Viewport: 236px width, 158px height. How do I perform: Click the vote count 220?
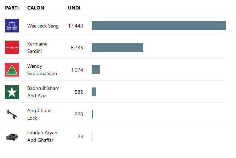pos(79,114)
